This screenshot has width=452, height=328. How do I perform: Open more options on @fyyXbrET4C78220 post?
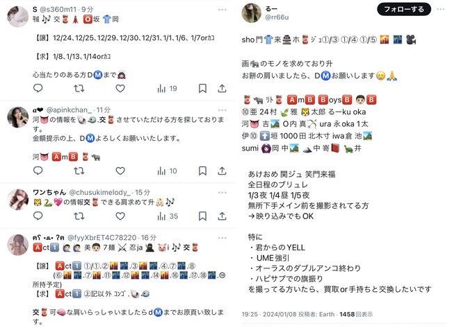(223, 238)
